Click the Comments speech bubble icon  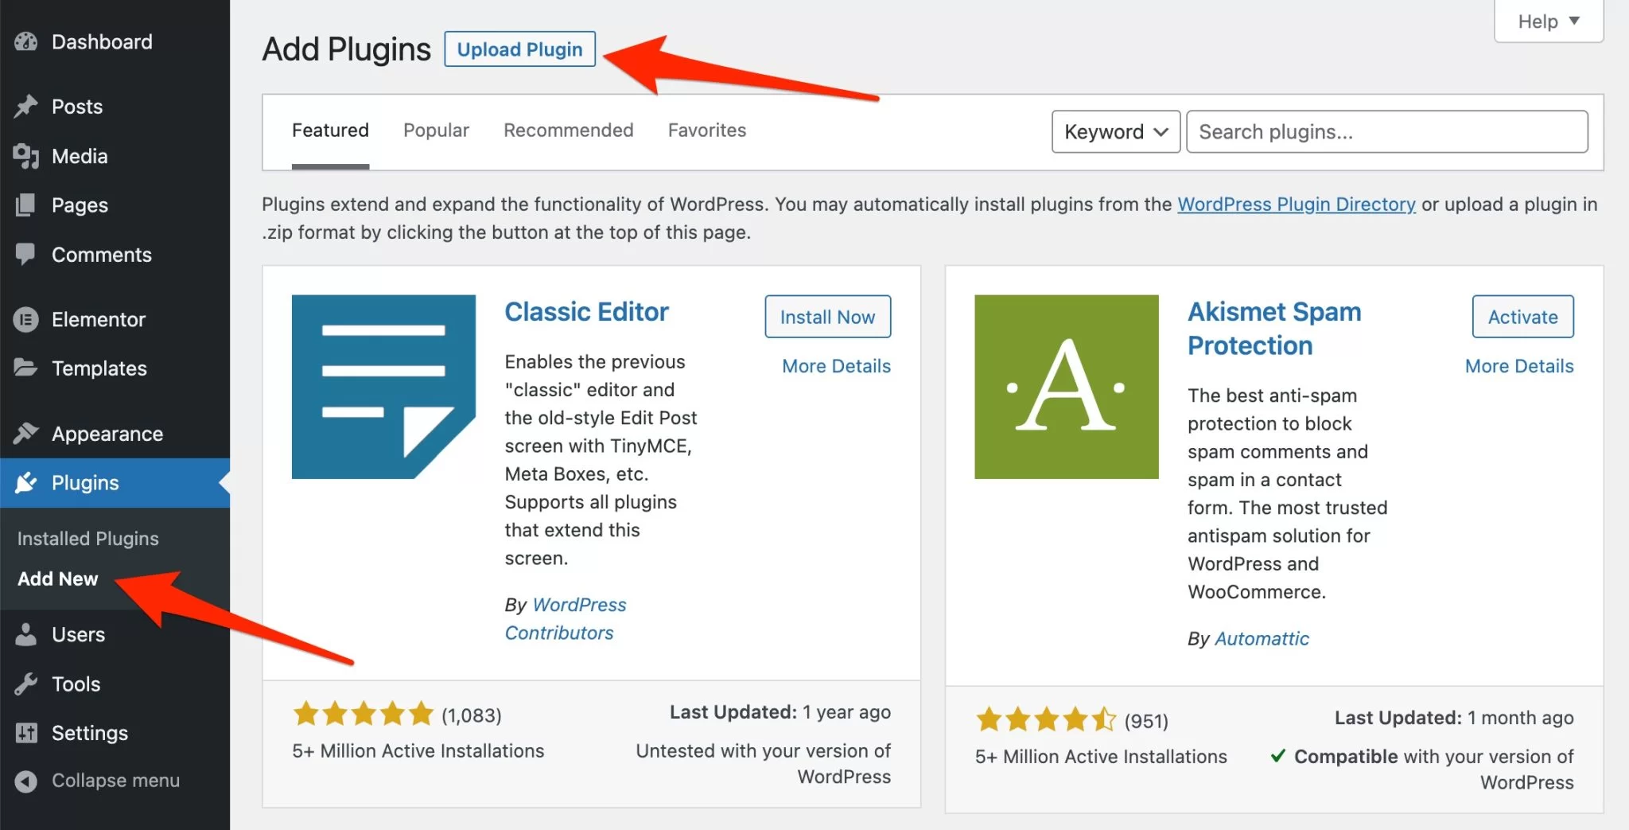(x=25, y=254)
